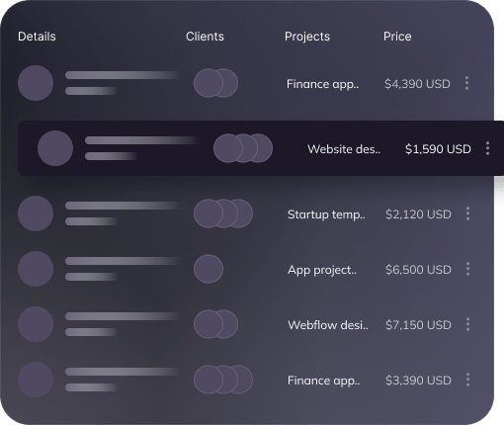Open the Startup temp.. project
Screen dimensions: 504x425
pyautogui.click(x=326, y=214)
